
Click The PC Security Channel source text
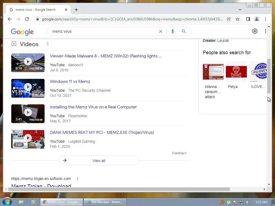(89, 90)
